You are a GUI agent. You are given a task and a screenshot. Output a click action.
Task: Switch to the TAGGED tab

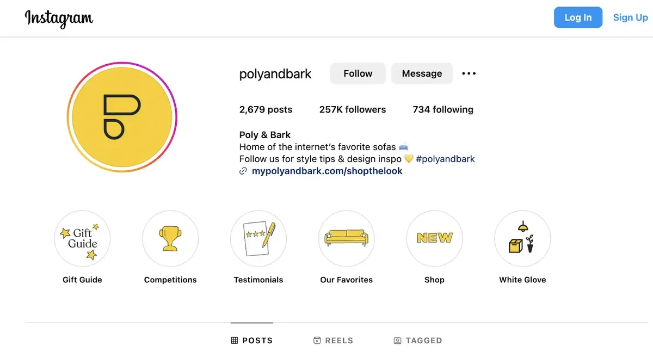418,340
